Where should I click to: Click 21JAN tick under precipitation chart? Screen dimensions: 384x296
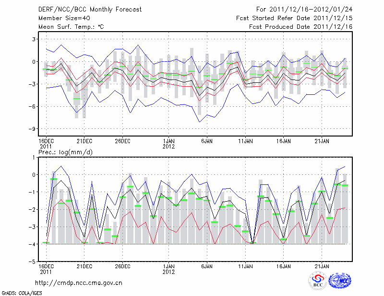[322, 266]
